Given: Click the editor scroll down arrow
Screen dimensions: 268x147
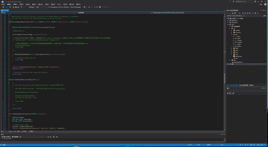Looking at the screenshot, I should [224, 130].
